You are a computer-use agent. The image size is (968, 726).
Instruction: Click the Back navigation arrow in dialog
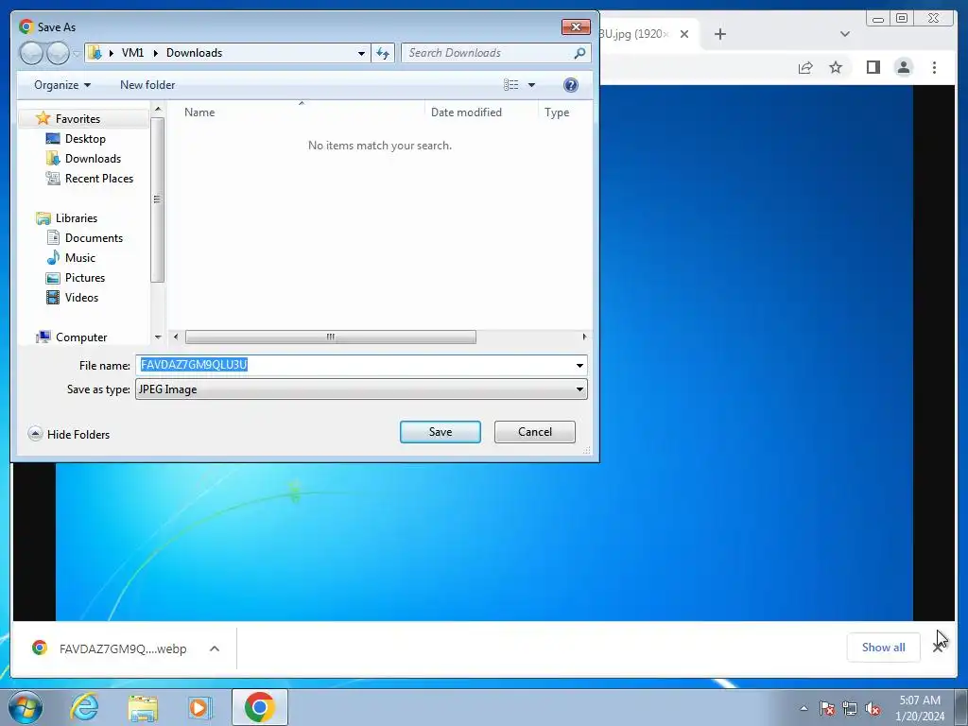click(31, 53)
